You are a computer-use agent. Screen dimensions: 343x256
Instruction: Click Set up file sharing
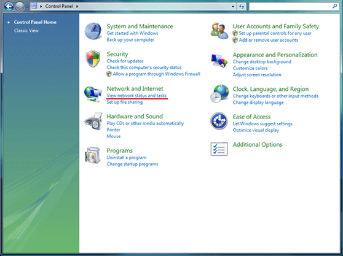click(125, 103)
